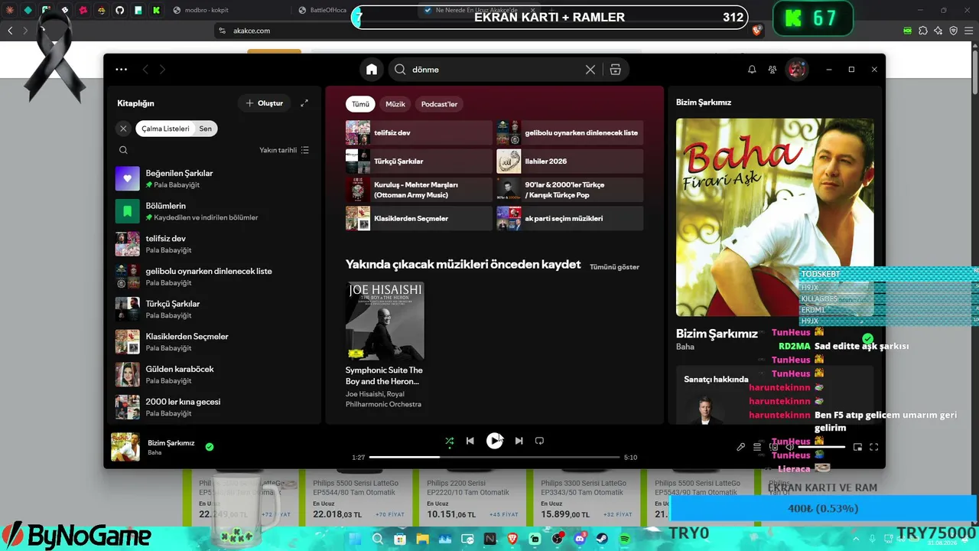Viewport: 979px width, 551px height.
Task: Select the Müzik filter tab
Action: (x=395, y=104)
